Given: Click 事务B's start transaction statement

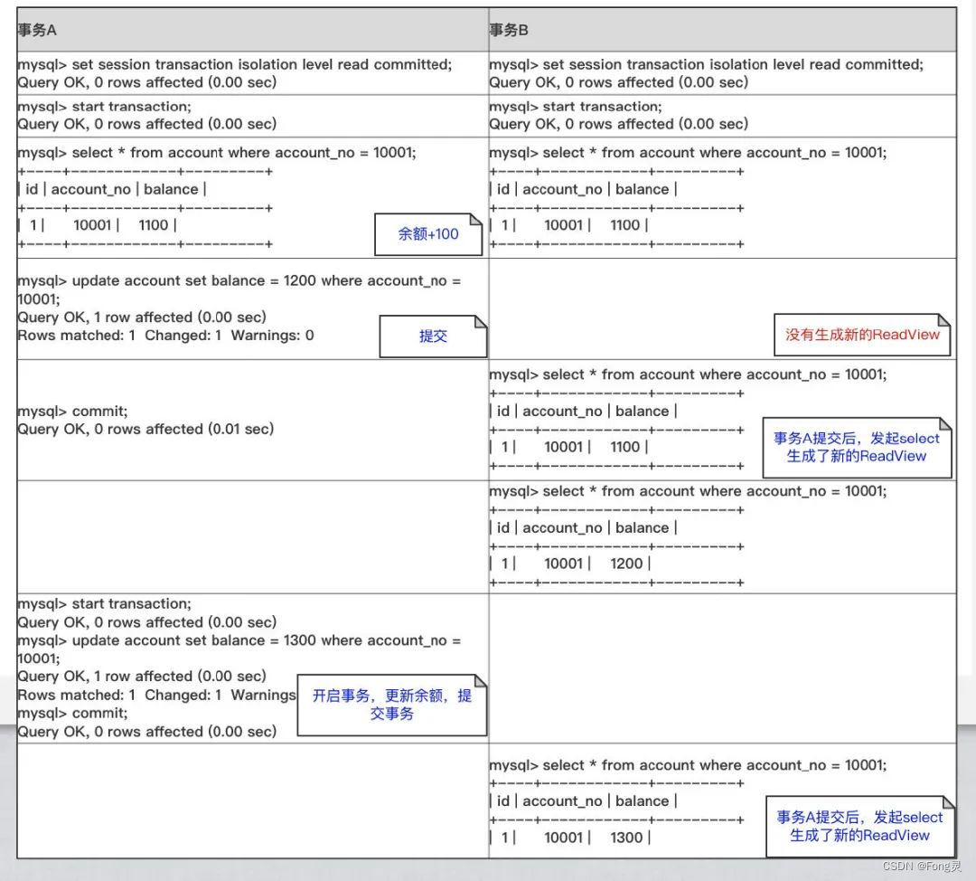Looking at the screenshot, I should click(x=576, y=107).
